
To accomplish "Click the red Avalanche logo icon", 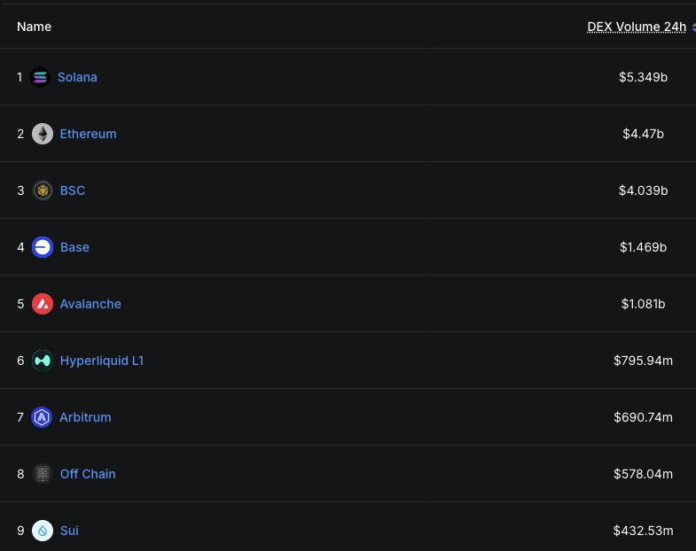I will pyautogui.click(x=42, y=304).
